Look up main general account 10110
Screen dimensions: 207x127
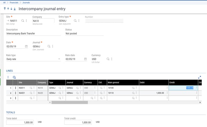(133, 93)
